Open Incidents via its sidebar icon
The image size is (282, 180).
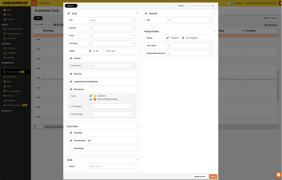[4, 48]
